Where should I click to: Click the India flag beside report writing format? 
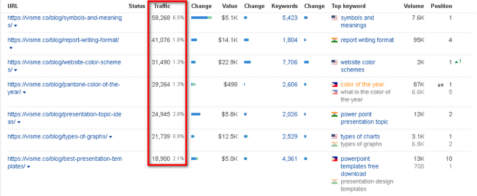(x=334, y=40)
